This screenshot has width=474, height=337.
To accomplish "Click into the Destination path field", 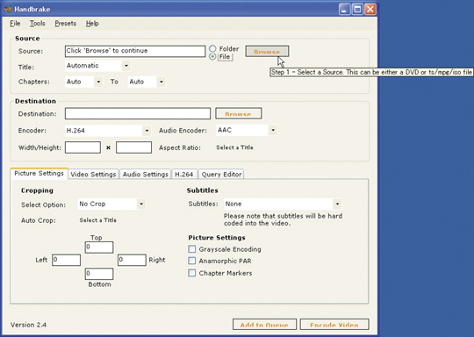I will coord(138,113).
